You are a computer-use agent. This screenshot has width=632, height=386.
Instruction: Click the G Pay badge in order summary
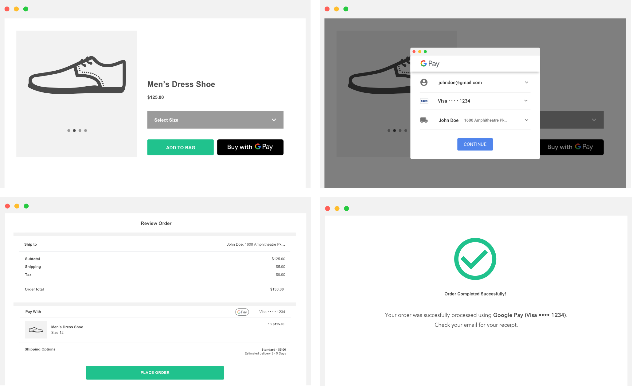point(242,311)
